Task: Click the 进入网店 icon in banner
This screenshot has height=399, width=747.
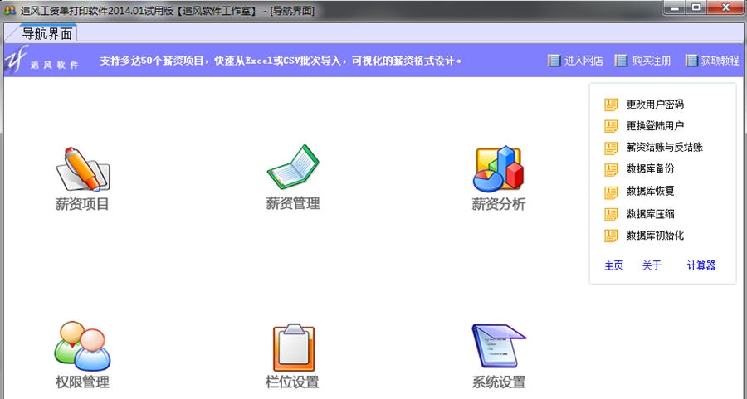Action: [x=554, y=61]
